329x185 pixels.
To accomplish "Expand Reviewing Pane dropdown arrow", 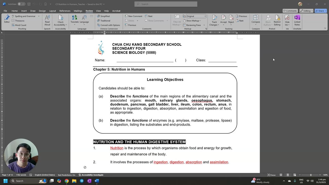I will pyautogui.click(x=204, y=25).
